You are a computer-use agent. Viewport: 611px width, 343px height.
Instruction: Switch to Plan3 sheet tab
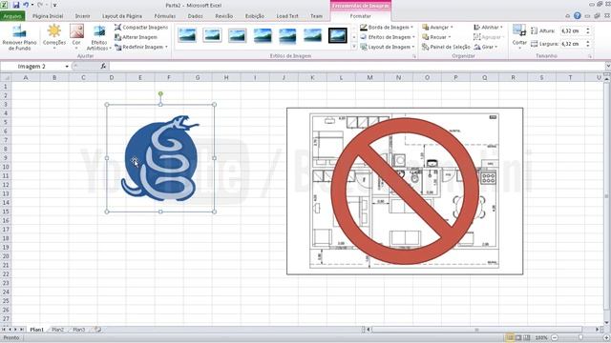[x=78, y=330]
